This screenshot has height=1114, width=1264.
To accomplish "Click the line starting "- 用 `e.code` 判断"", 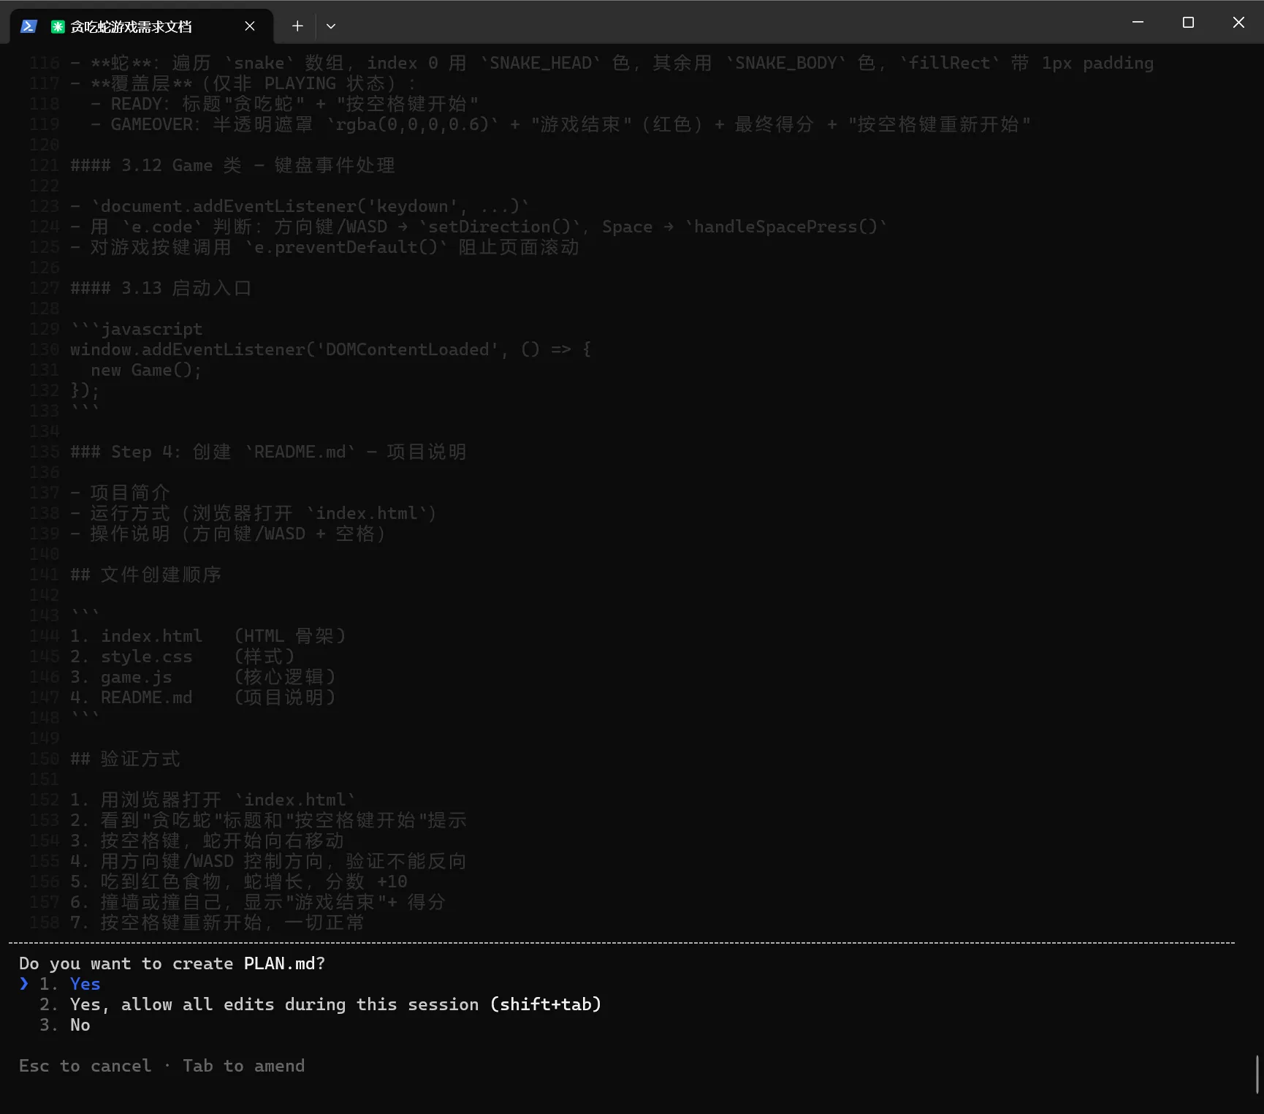I will (479, 227).
